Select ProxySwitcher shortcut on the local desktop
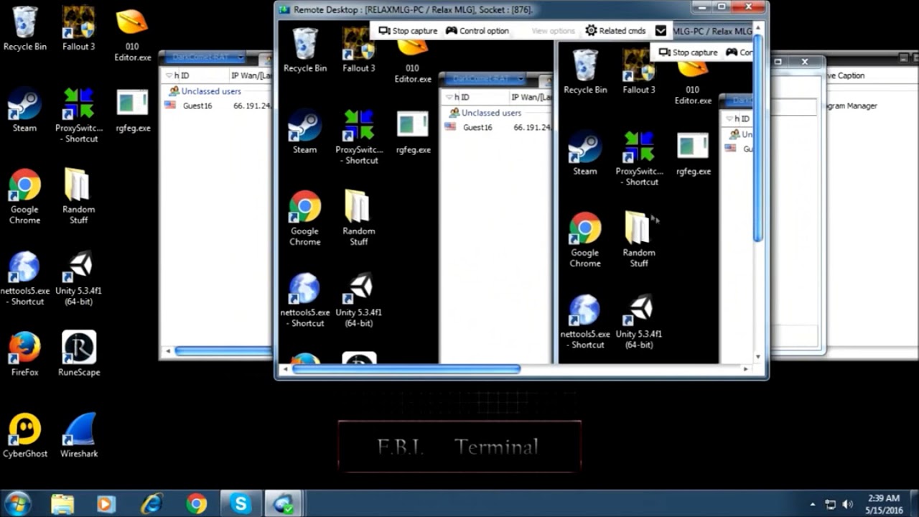Image resolution: width=919 pixels, height=517 pixels. click(78, 115)
